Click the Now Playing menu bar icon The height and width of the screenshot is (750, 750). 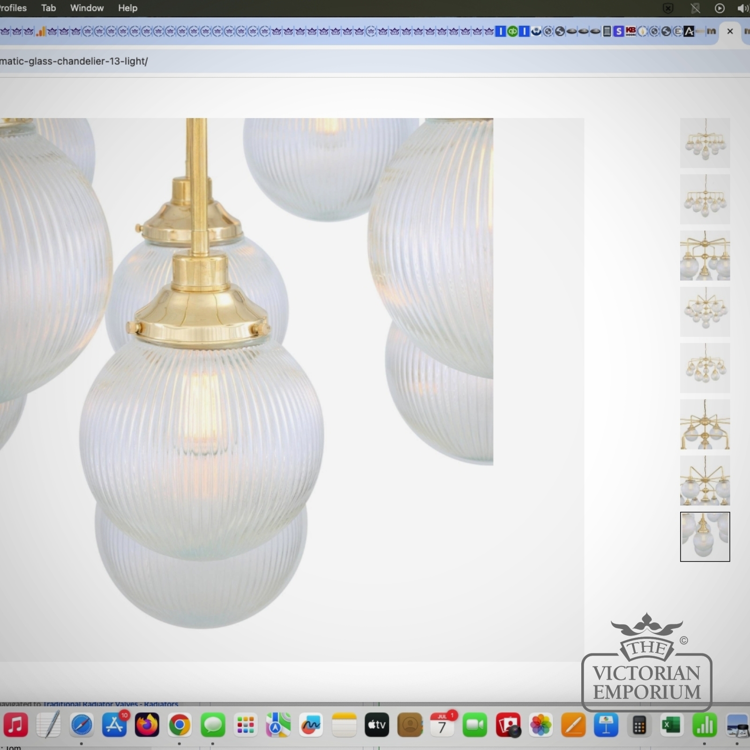pyautogui.click(x=719, y=8)
